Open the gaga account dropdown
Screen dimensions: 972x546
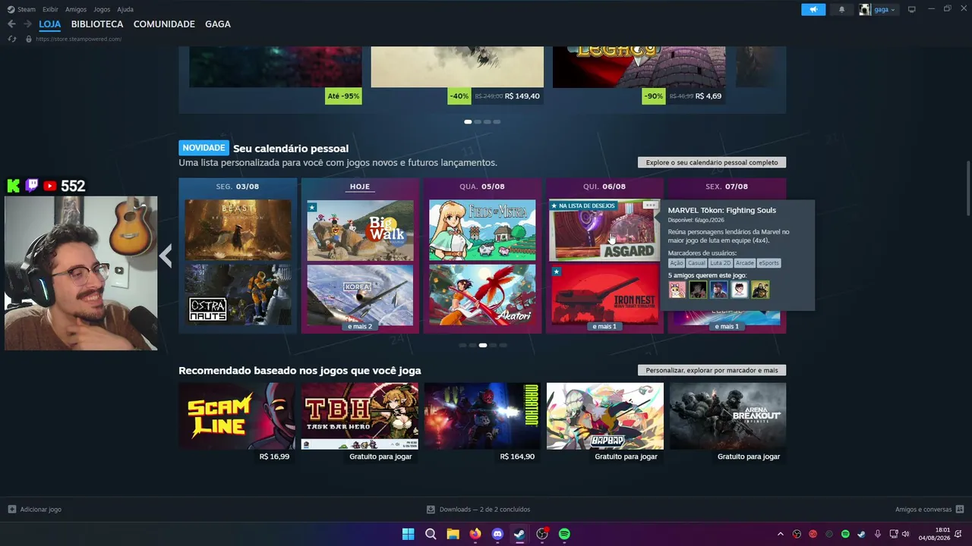[885, 9]
